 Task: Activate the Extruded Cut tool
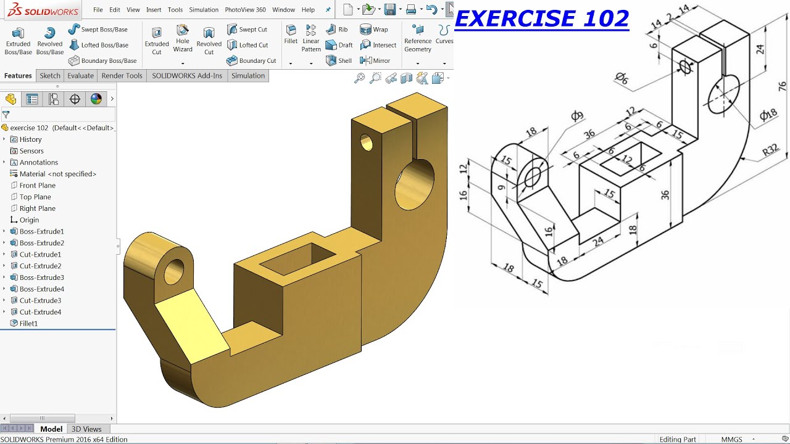157,41
